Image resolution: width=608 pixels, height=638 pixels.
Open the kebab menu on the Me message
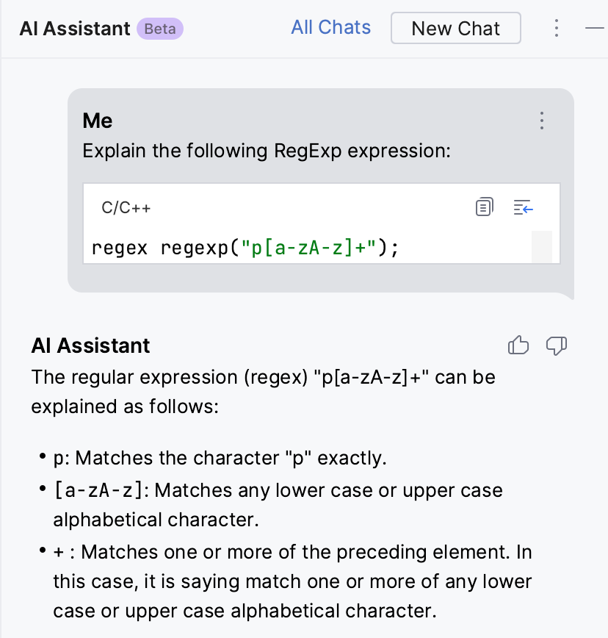coord(541,121)
